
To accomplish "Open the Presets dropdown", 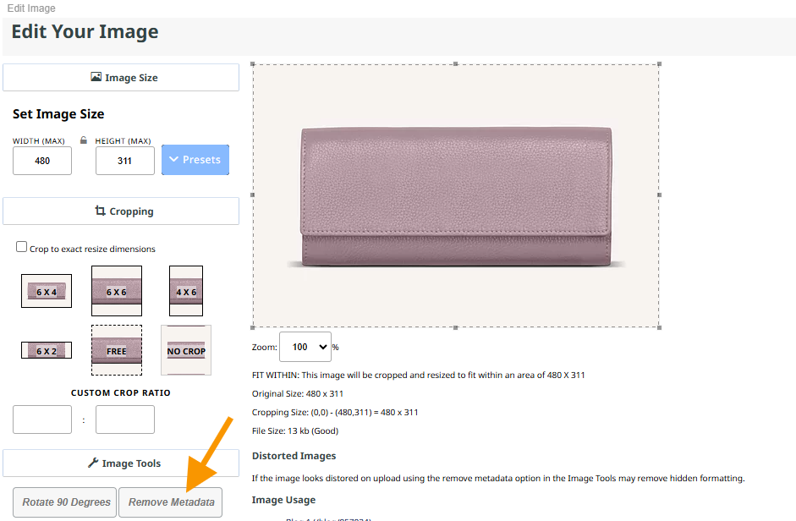I will pos(195,160).
